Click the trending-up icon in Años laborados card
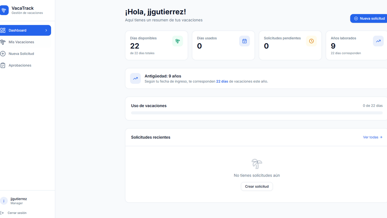The image size is (387, 218). pos(378,41)
